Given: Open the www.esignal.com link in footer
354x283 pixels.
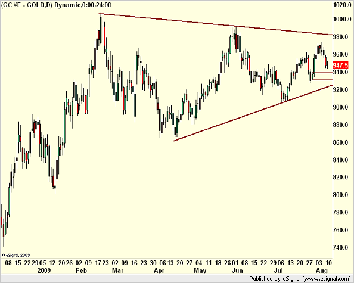Looking at the screenshot, I should pyautogui.click(x=327, y=279).
